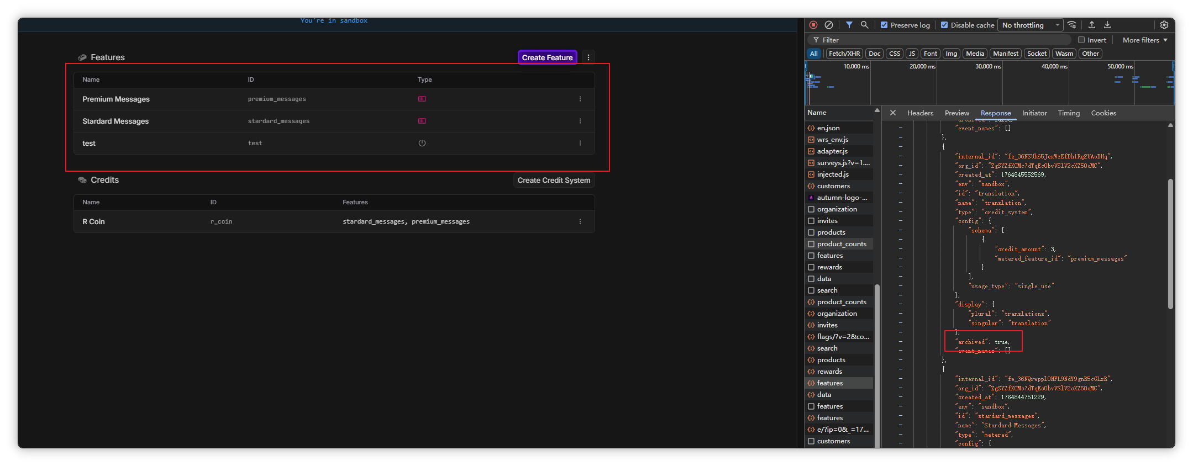Open kebab menu beside Create Feature
The height and width of the screenshot is (466, 1193).
pyautogui.click(x=588, y=57)
